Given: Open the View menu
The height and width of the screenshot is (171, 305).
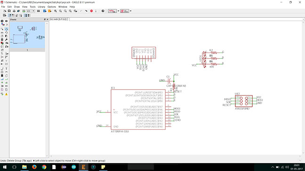Looking at the screenshot, I should click(24, 7).
